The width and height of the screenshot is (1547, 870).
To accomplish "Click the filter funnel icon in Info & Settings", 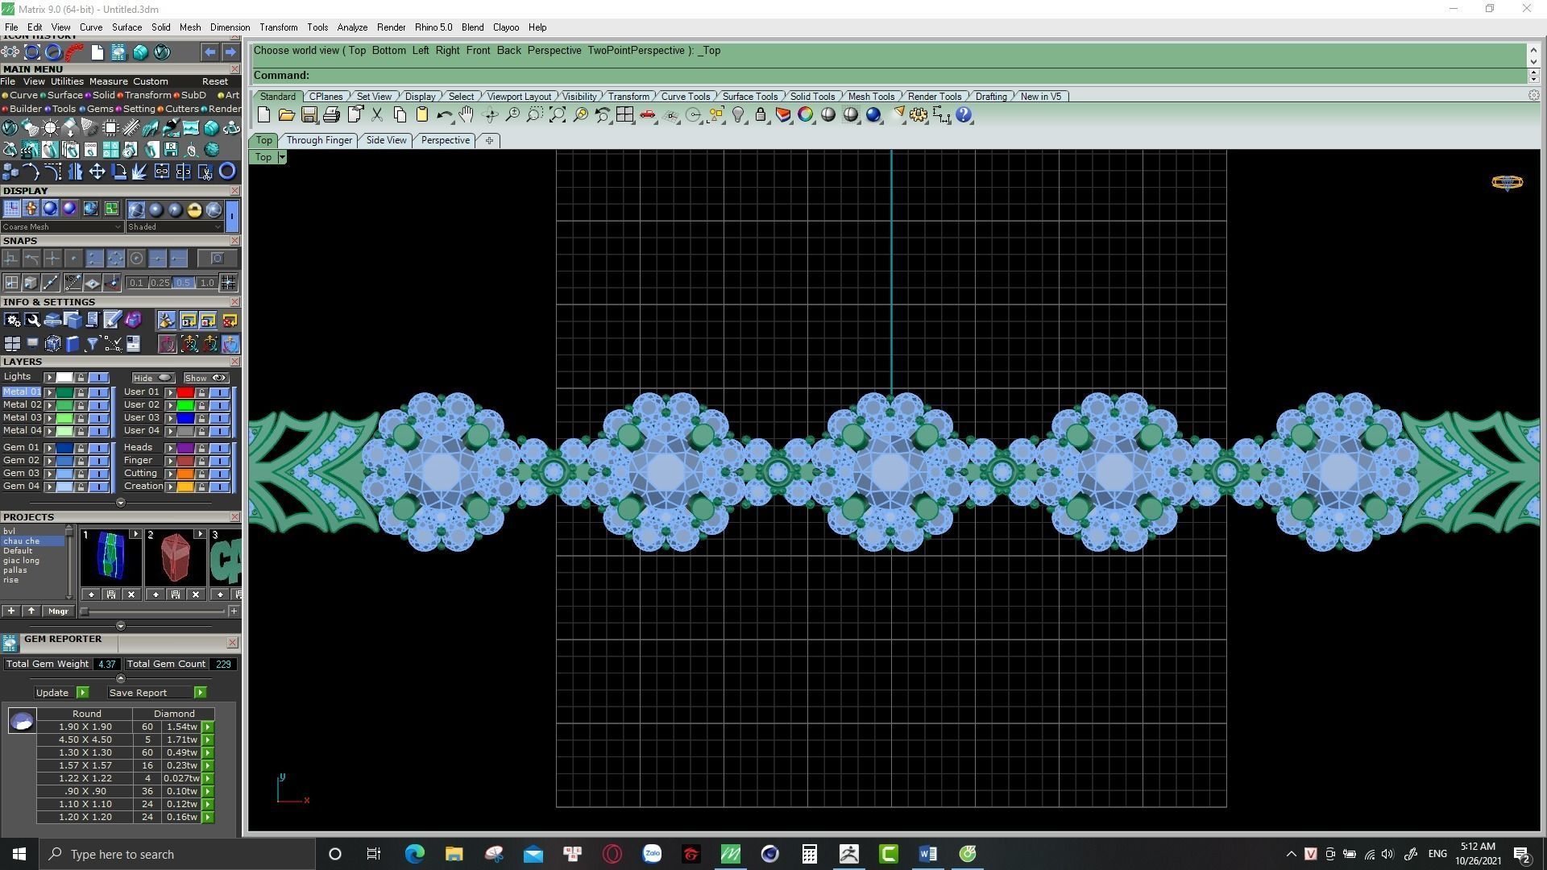I will point(93,345).
